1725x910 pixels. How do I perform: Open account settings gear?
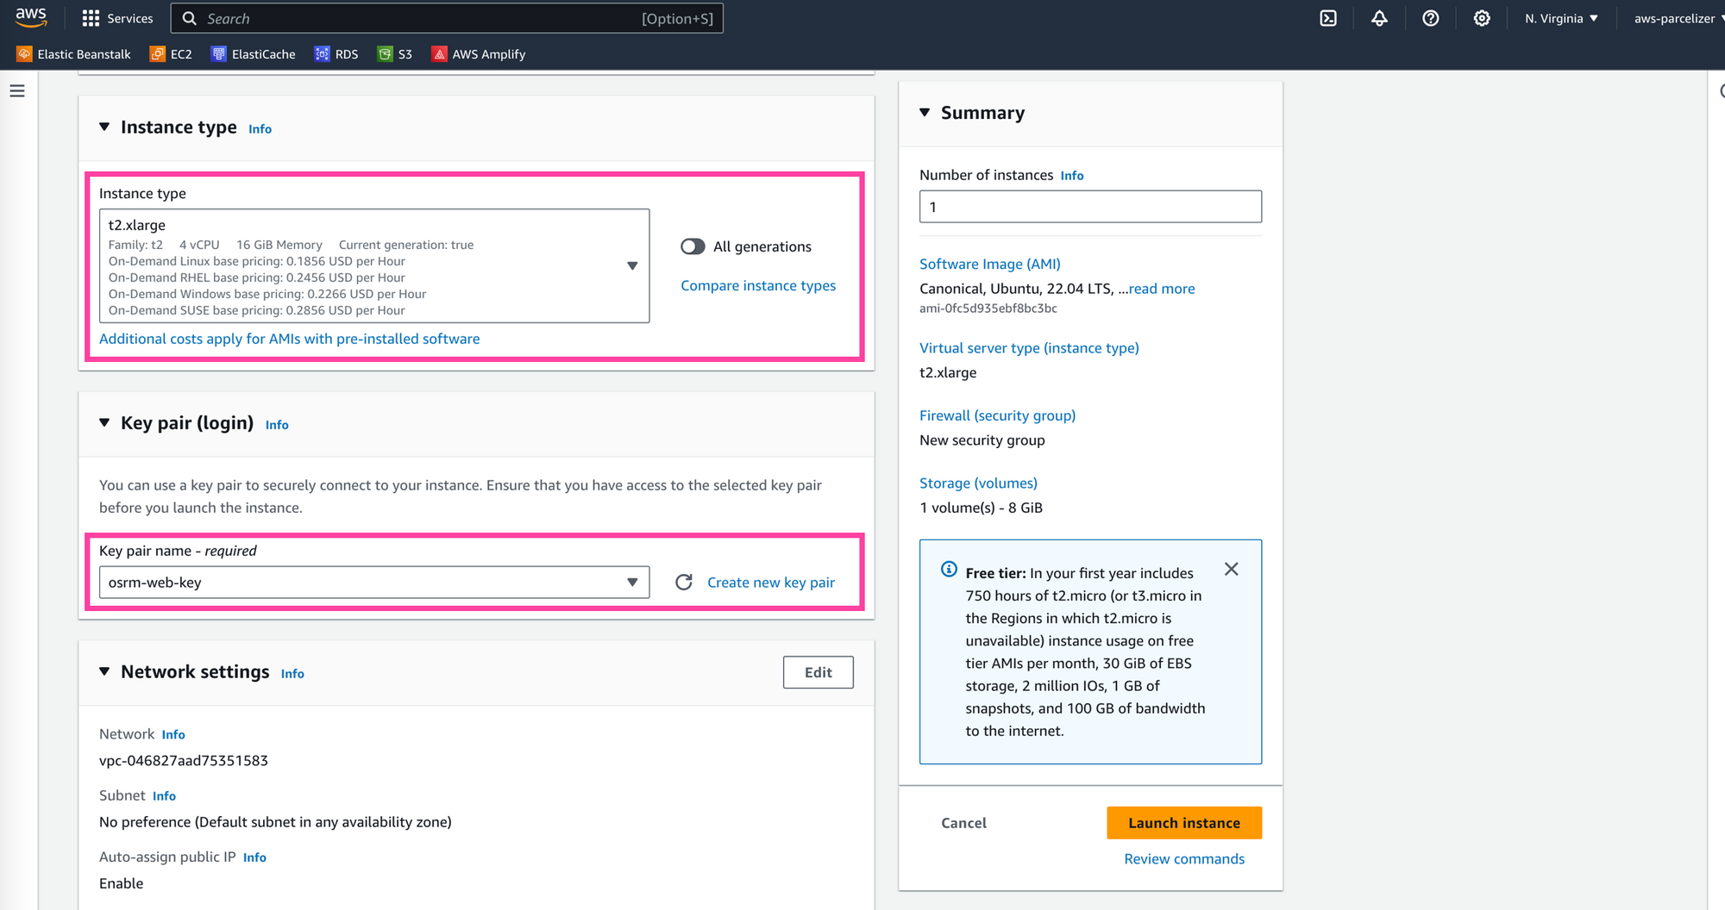tap(1482, 18)
